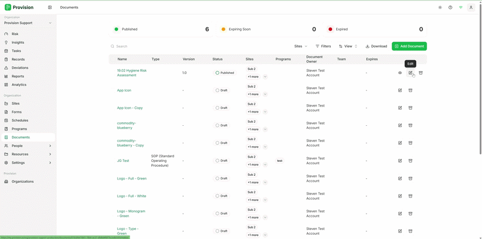This screenshot has height=239, width=482.
Task: Open Organizations in the sidebar
Action: coord(28,182)
